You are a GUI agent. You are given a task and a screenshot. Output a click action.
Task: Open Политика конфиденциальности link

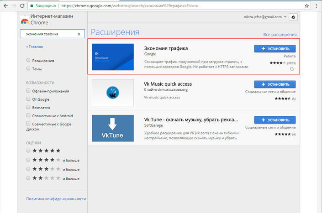[56, 199]
